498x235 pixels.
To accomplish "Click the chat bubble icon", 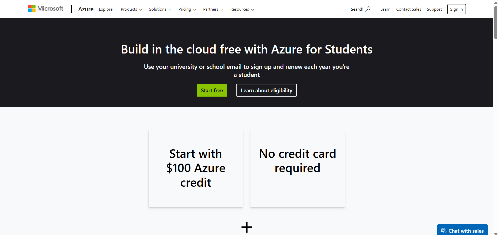I will coord(444,231).
